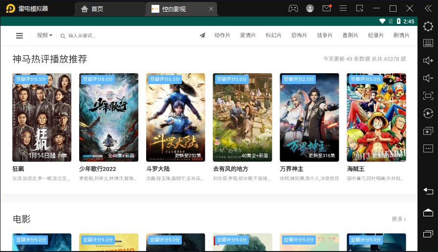
Task: Open the keyboard mapping icon
Action: point(428,43)
